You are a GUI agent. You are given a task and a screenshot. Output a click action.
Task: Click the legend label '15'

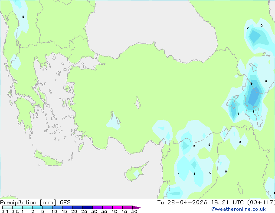click(64, 211)
